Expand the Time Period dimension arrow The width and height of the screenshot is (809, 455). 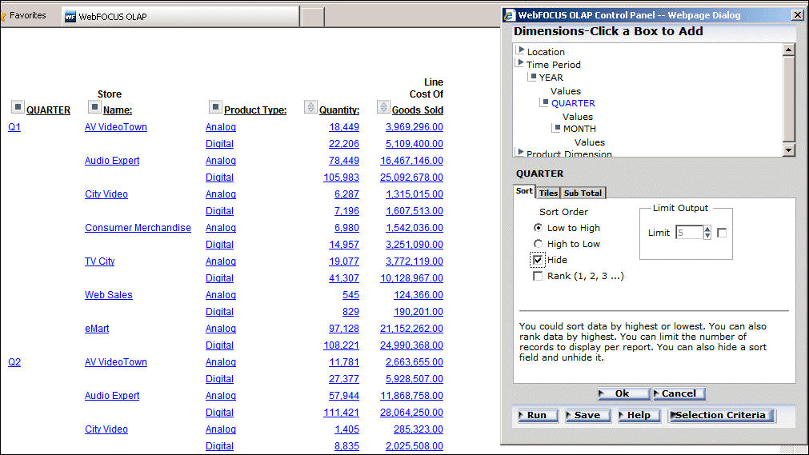pos(521,63)
